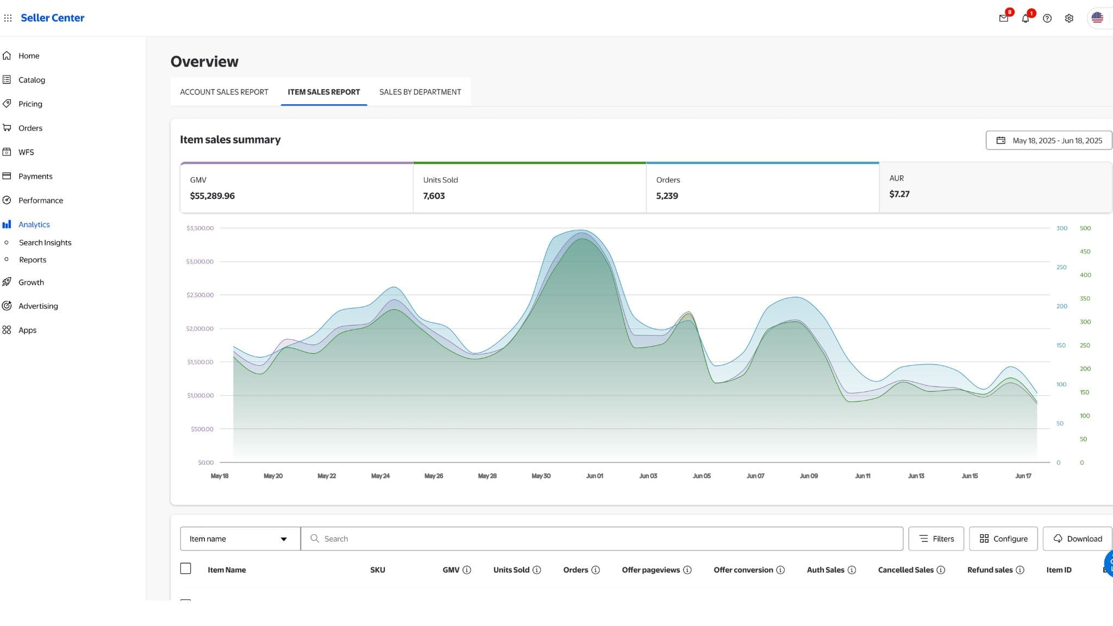The height and width of the screenshot is (626, 1113).
Task: Click the Seller Center logo link
Action: point(52,17)
